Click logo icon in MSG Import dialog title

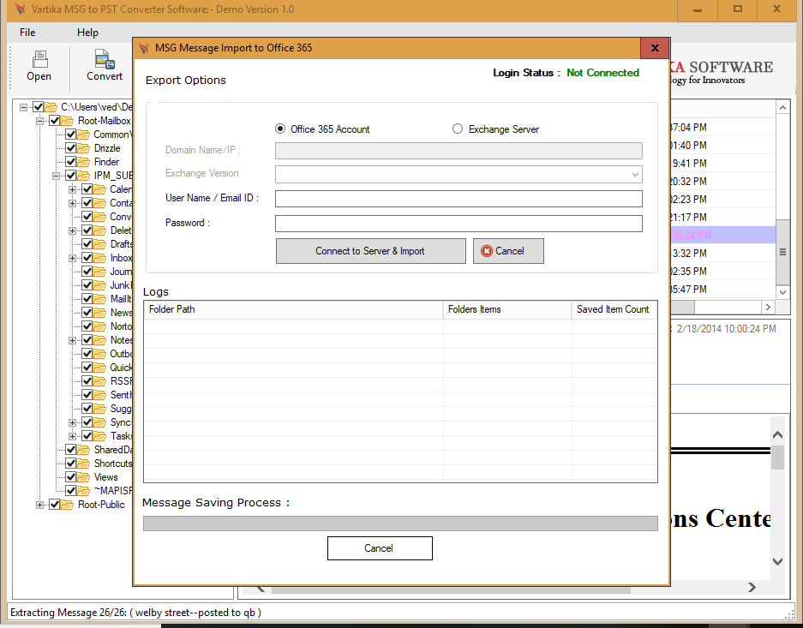[x=144, y=48]
